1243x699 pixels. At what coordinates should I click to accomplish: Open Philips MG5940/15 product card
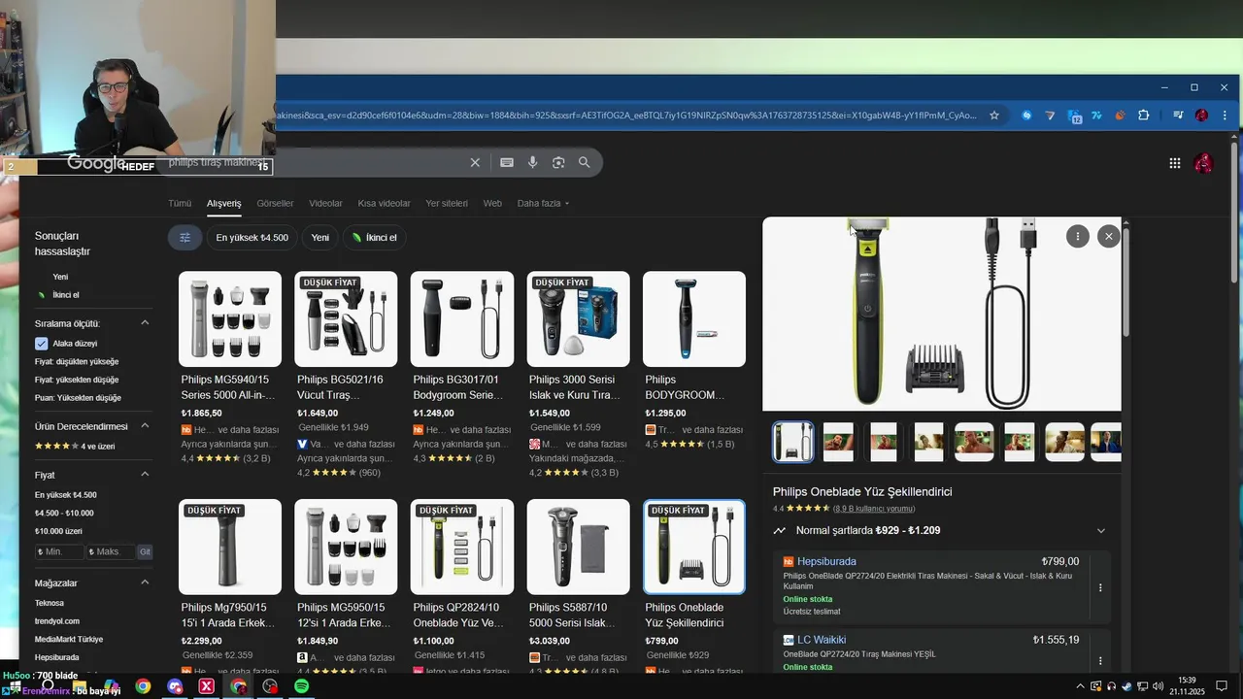(230, 367)
